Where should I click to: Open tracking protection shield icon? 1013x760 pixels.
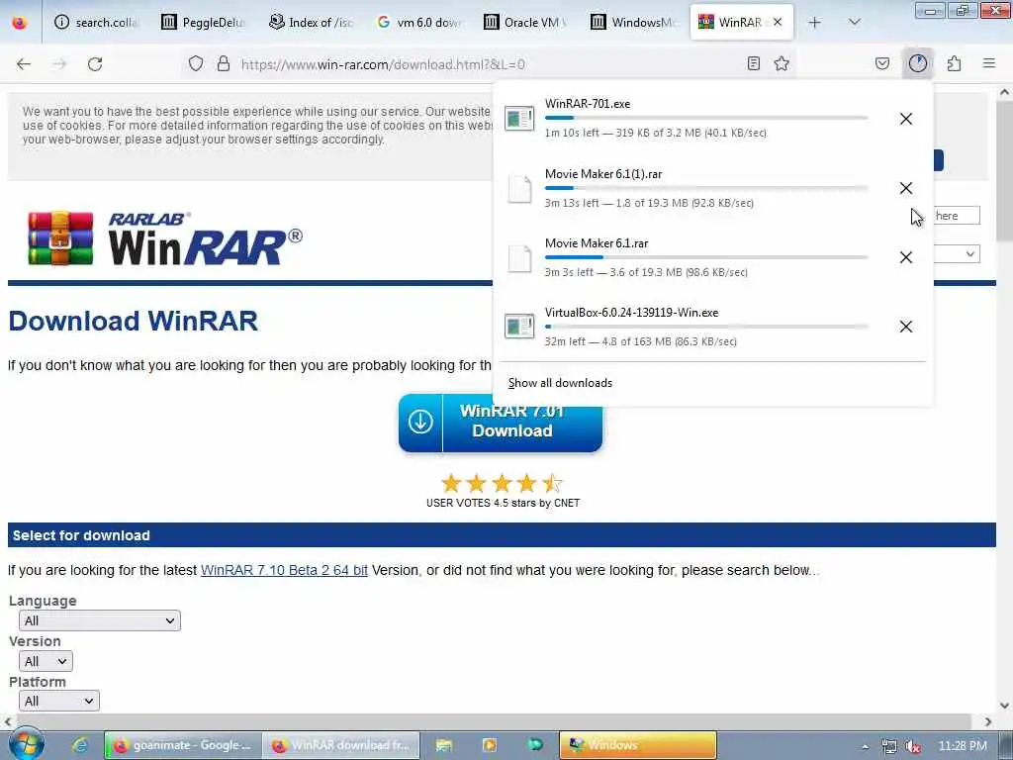(x=196, y=63)
